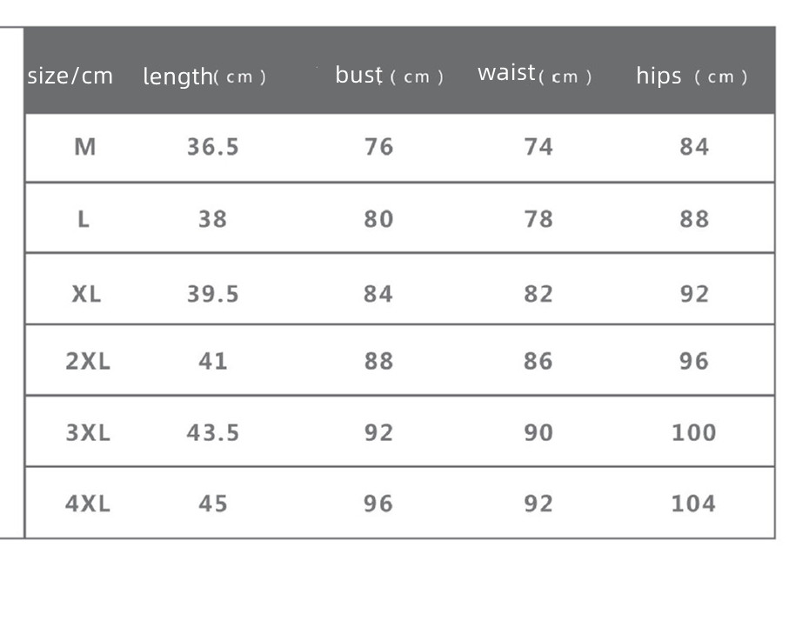
Task: Click waist value 78 in L row
Action: 538,219
